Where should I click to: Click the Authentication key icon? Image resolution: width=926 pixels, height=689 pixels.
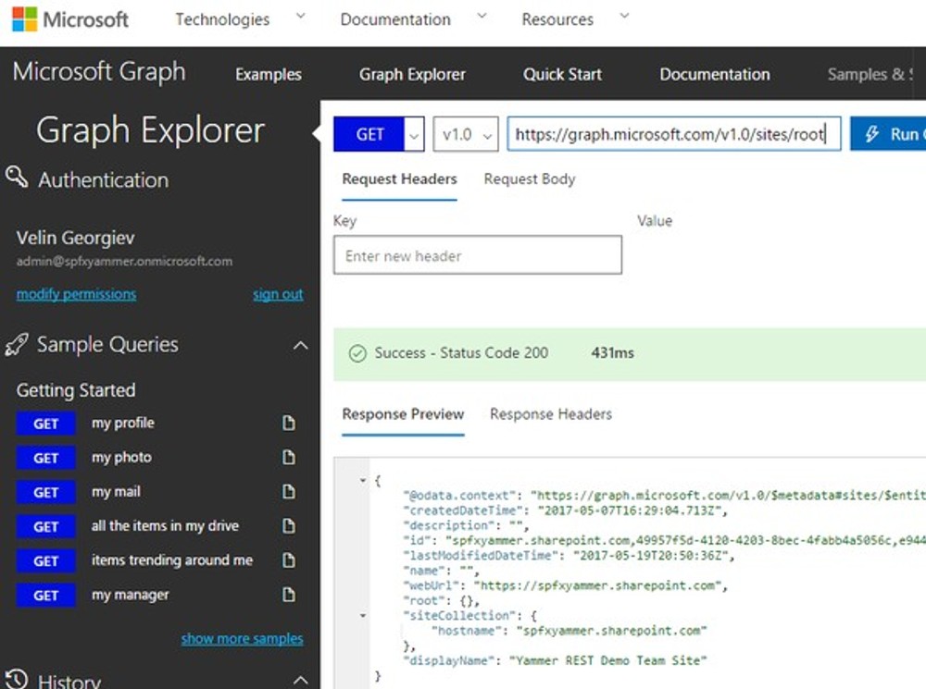point(16,178)
